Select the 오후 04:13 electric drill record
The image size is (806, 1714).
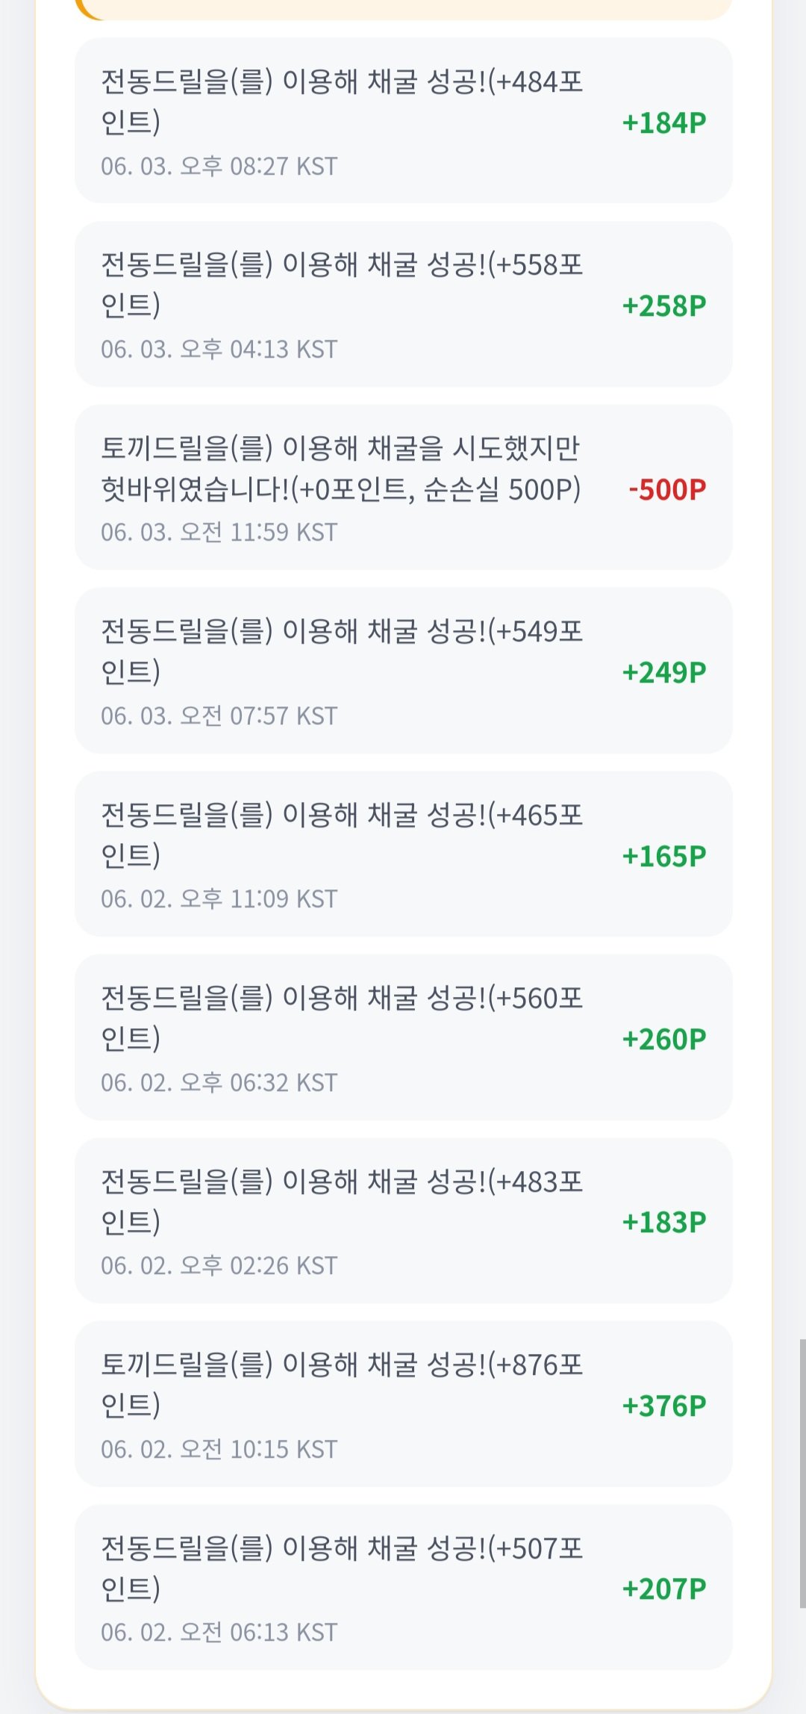[x=403, y=304]
